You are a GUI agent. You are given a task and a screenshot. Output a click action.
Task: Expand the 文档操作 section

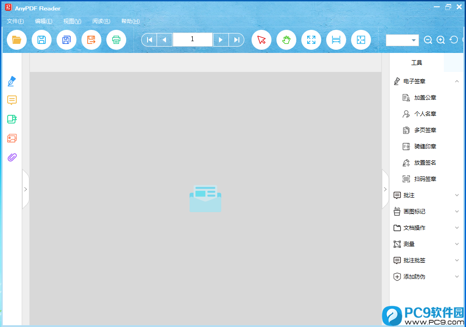pos(457,228)
